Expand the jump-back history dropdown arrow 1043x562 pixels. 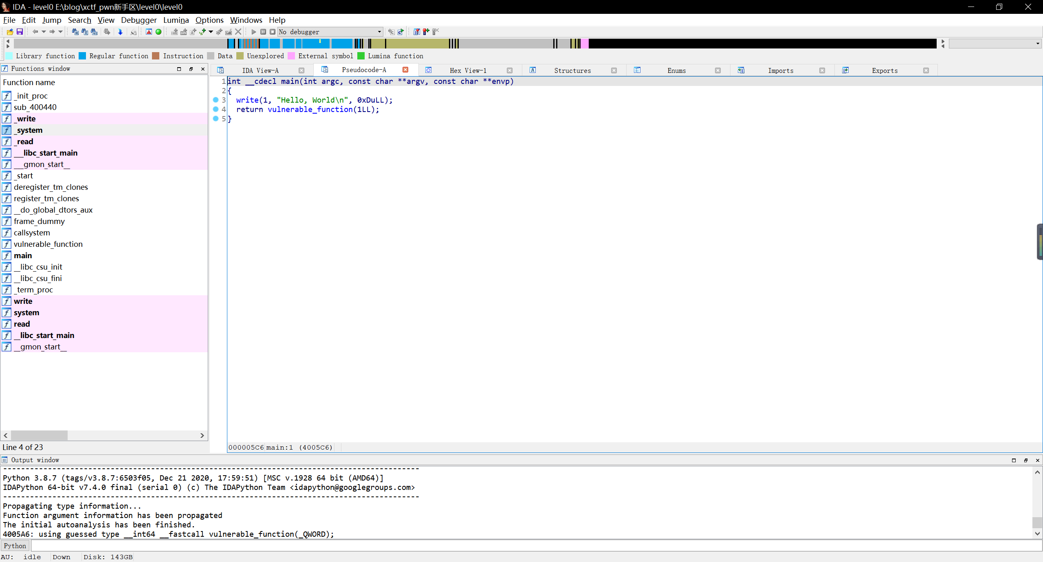(x=44, y=32)
